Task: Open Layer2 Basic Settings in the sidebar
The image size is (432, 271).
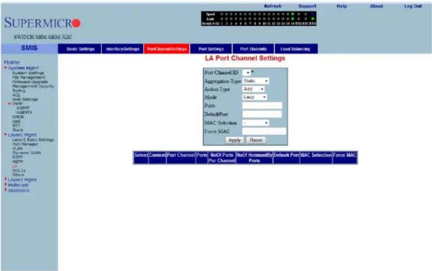Action: pos(33,140)
